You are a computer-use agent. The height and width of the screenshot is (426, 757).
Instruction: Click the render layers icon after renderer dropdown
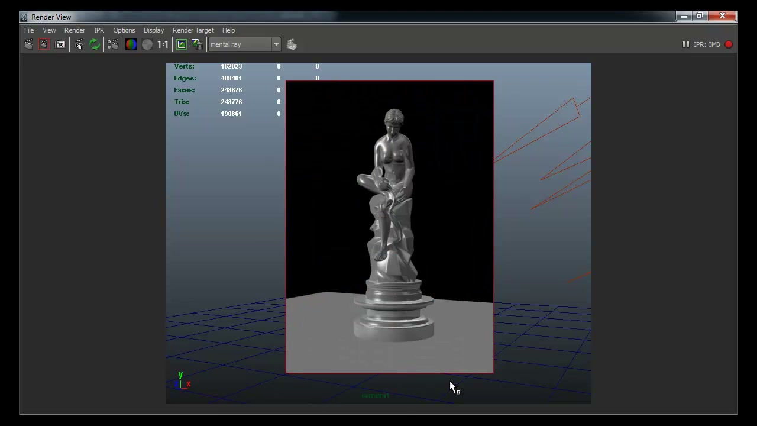pos(292,44)
